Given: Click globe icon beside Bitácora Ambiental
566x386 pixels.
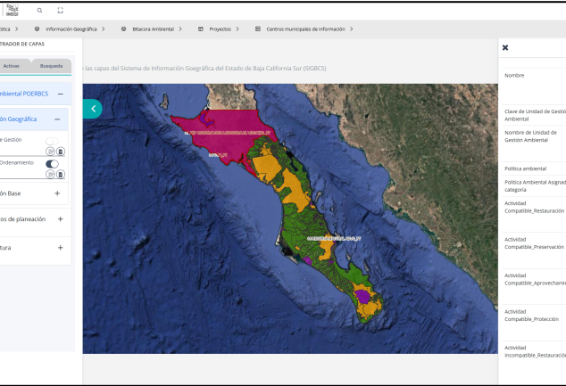Looking at the screenshot, I should (x=123, y=29).
